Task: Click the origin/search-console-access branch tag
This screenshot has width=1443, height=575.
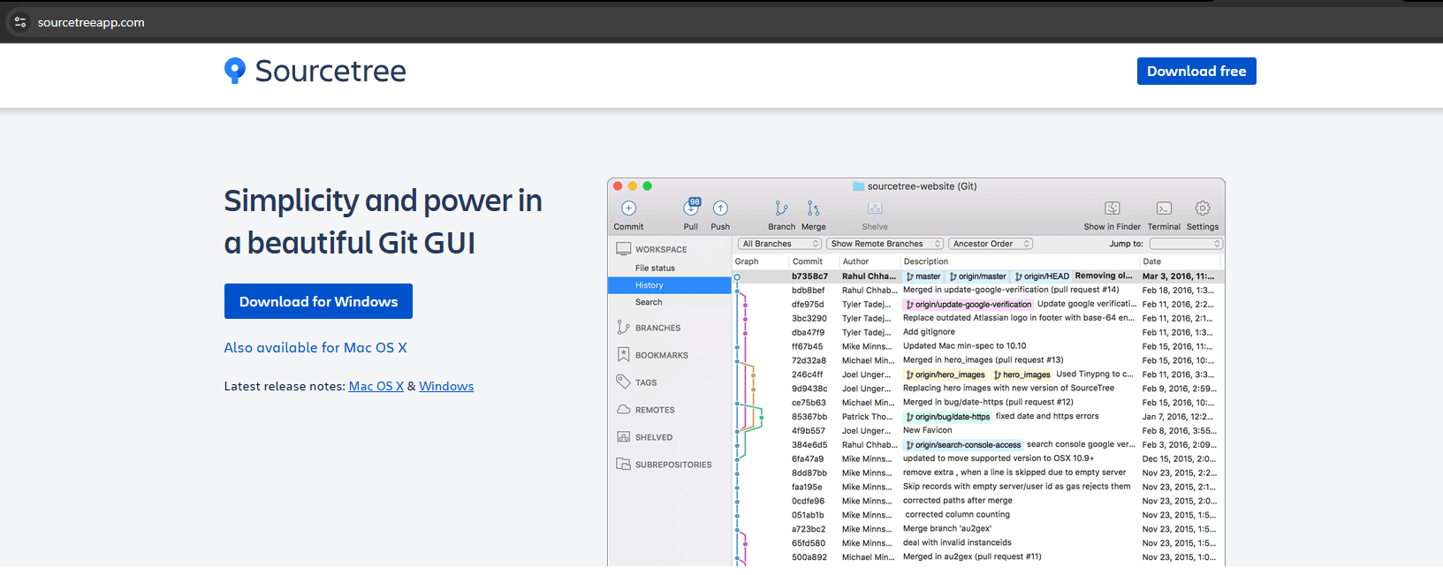Action: click(x=963, y=445)
